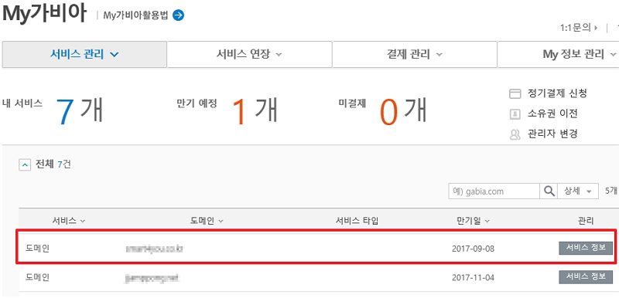
Task: Click the 정기결제 신청 card icon
Action: point(515,93)
